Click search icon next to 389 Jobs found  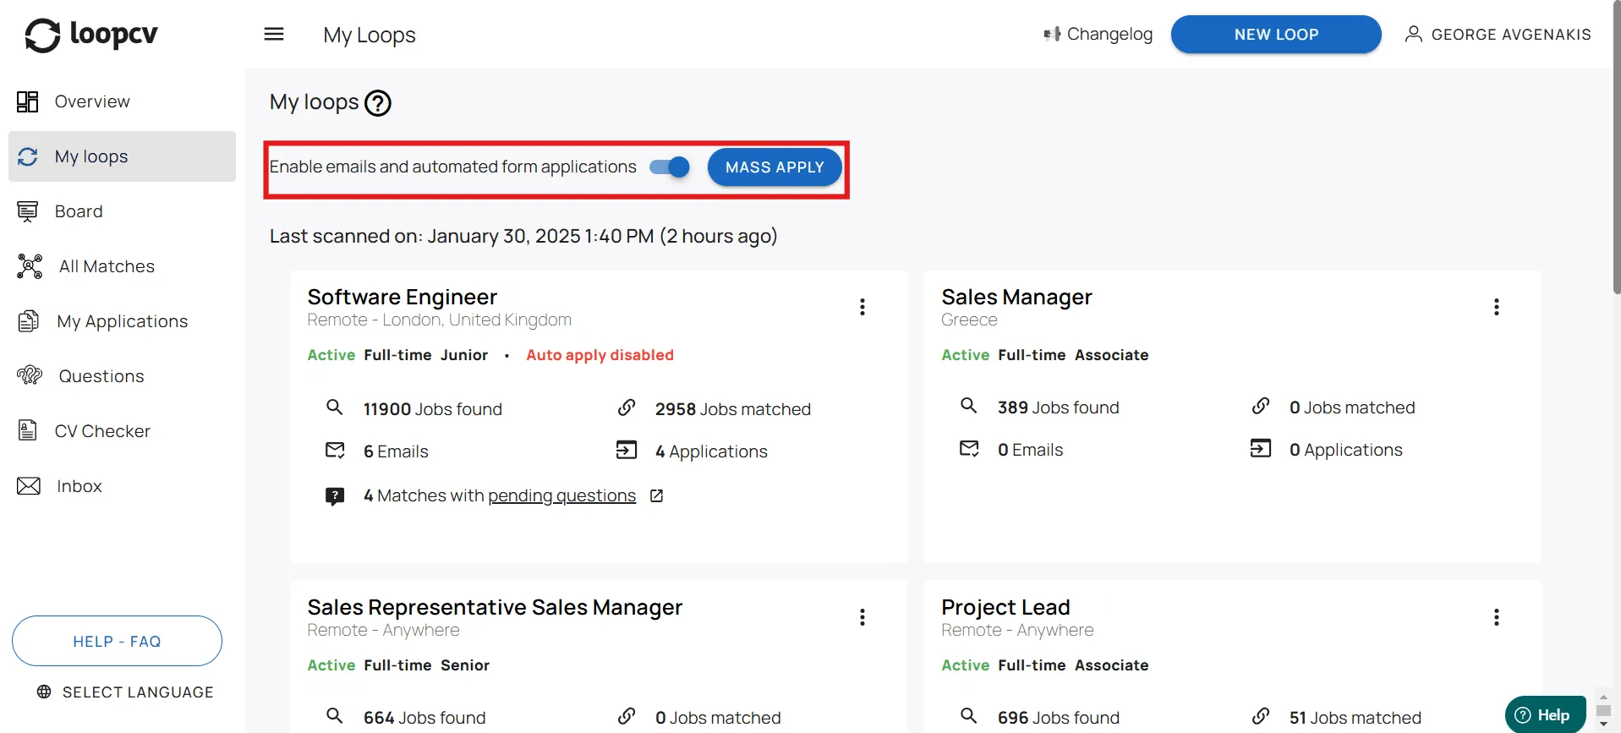969,406
